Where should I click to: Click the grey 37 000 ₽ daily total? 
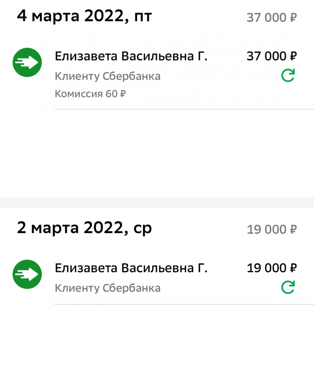point(272,18)
